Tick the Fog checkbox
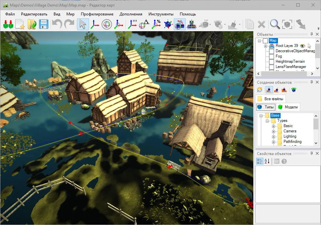The image size is (321, 225). click(271, 56)
